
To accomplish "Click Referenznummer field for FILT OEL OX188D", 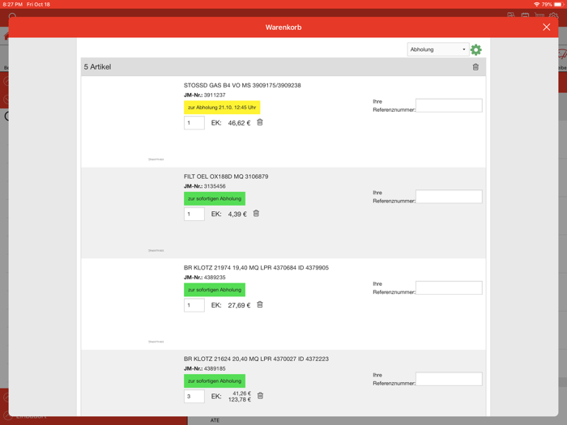I will tap(449, 196).
